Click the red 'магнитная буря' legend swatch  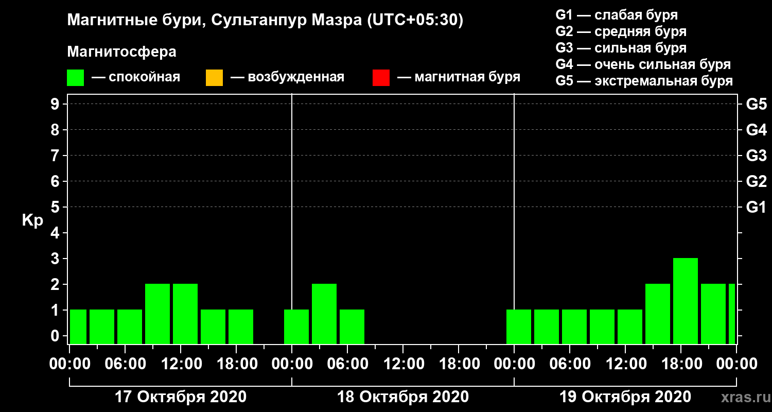pyautogui.click(x=381, y=78)
